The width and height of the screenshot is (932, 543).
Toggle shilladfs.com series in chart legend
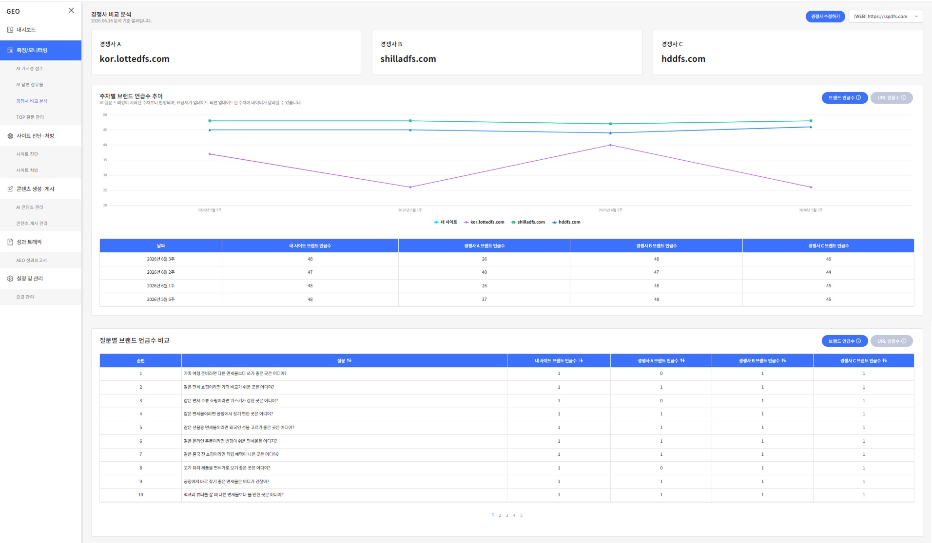point(528,222)
